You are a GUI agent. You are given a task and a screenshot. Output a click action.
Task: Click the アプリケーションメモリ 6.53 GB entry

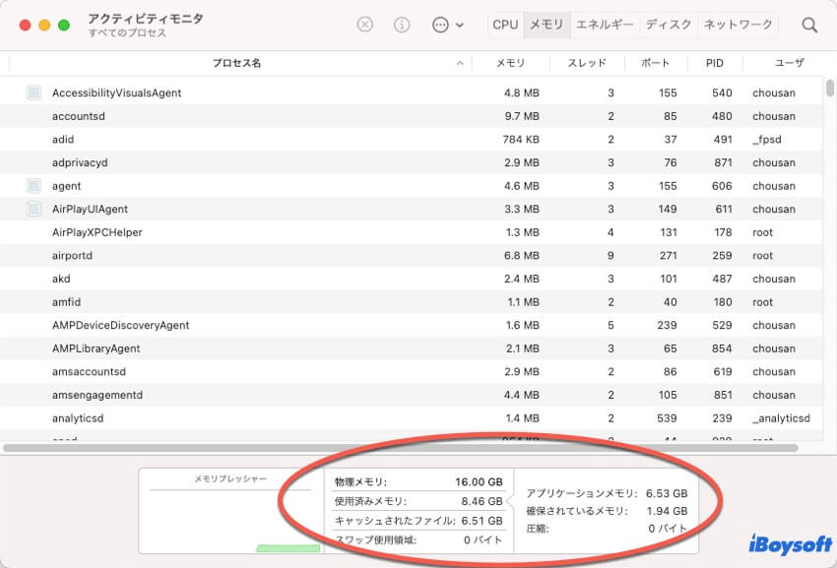point(607,493)
